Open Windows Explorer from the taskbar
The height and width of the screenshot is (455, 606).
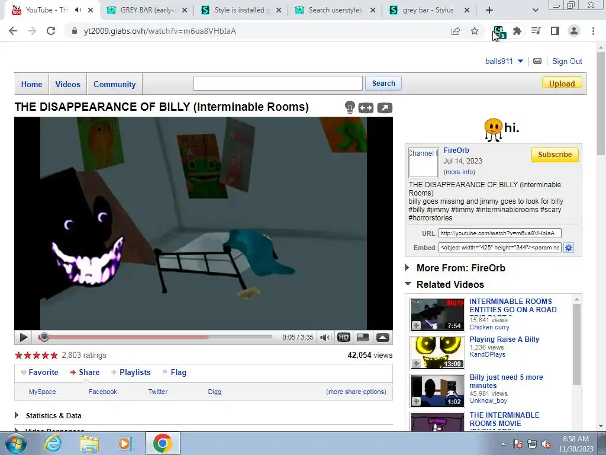coord(89,443)
